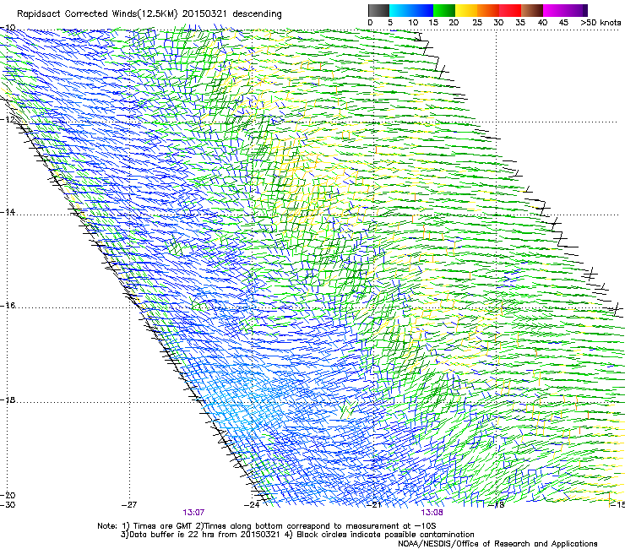Click the '-27' longitude axis label
This screenshot has width=625, height=549.
(x=129, y=505)
